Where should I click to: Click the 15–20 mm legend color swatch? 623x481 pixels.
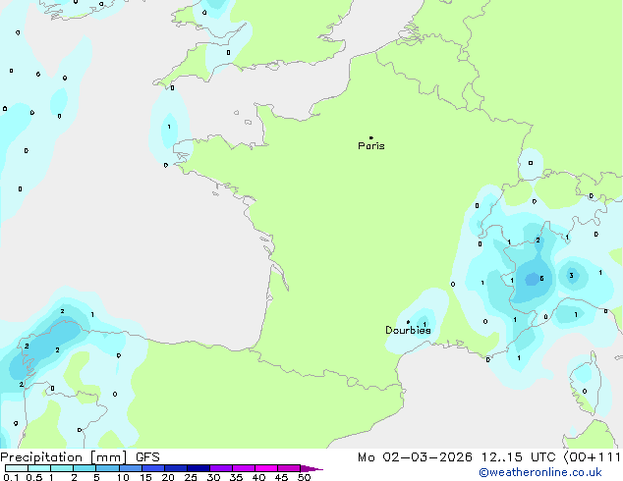point(152,468)
